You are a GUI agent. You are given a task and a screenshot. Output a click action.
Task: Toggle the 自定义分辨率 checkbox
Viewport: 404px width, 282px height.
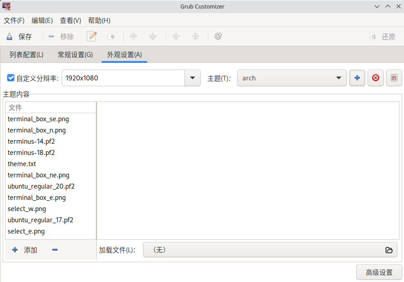(11, 78)
